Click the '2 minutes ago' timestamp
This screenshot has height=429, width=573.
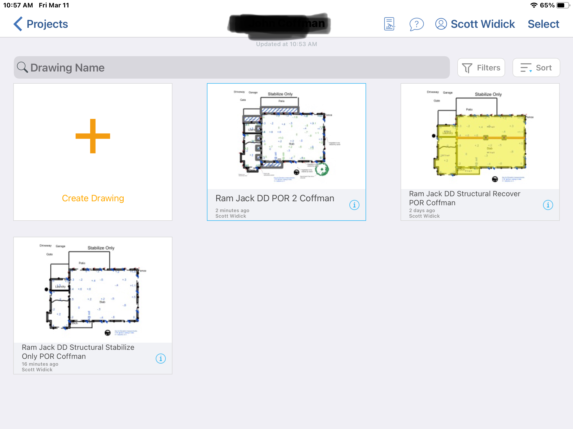tap(232, 210)
